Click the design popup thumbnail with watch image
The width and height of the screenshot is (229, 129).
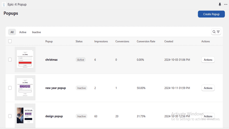[25, 116]
